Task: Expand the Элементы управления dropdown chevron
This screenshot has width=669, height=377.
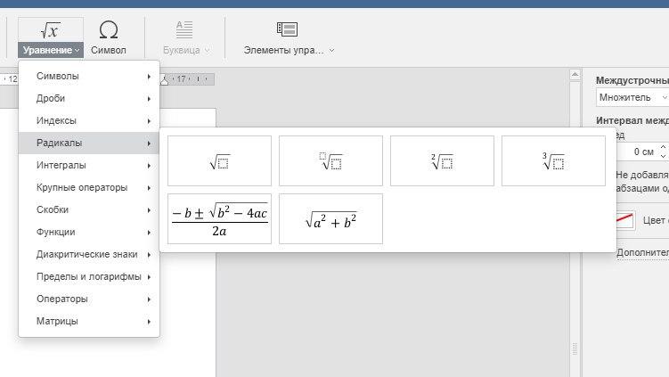Action: (x=331, y=51)
